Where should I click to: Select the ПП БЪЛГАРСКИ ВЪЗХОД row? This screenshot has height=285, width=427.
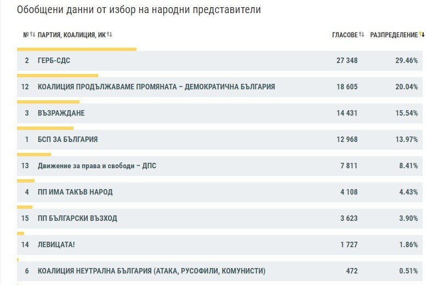point(219,218)
